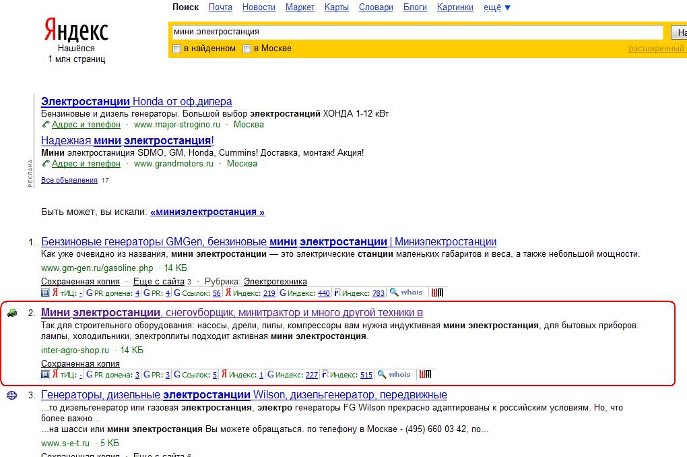The width and height of the screenshot is (687, 457).
Task: Open 'Блоги' in the top navigation
Action: (x=415, y=7)
